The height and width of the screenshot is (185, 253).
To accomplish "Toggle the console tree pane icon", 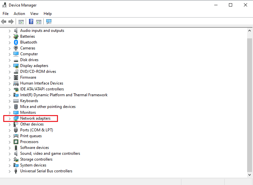I will click(x=21, y=21).
